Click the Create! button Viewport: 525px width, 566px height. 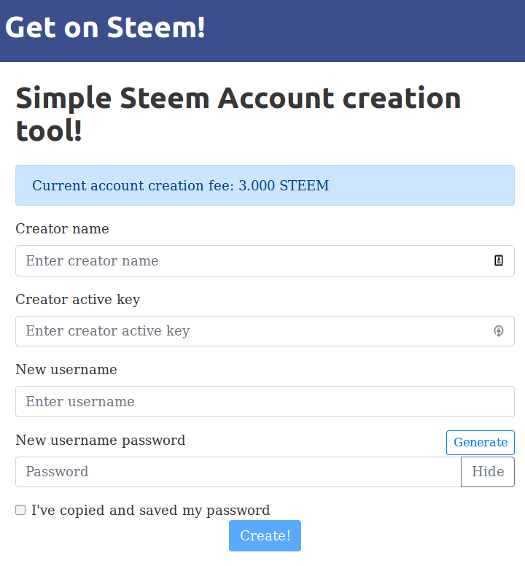[265, 535]
